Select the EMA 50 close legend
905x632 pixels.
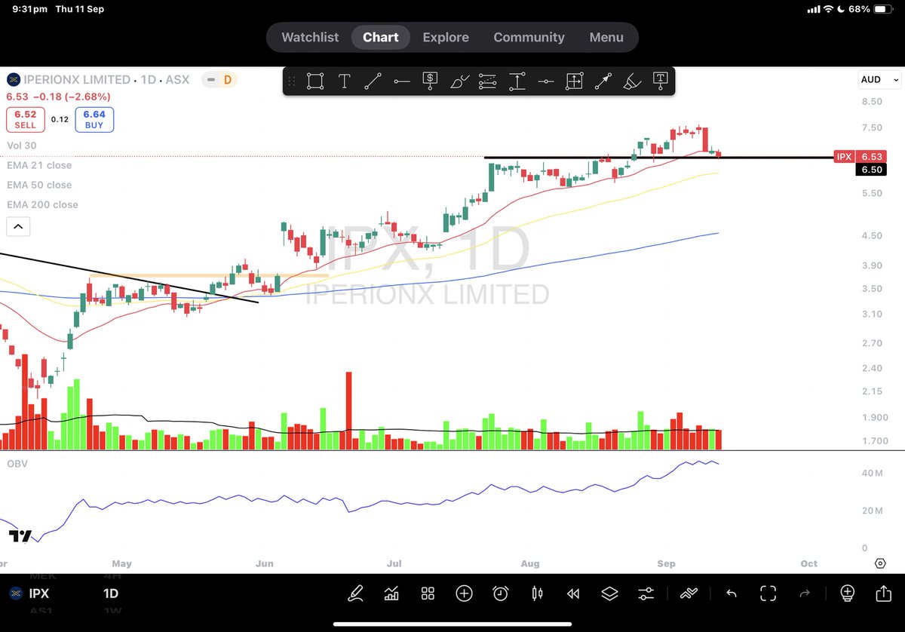pyautogui.click(x=38, y=185)
